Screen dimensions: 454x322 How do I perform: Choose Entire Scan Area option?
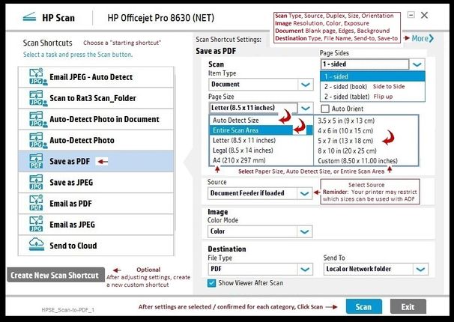pos(261,130)
